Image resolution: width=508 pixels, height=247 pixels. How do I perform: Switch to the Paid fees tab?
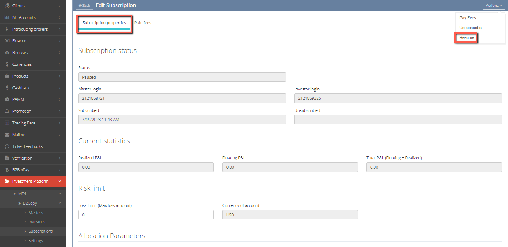(x=143, y=23)
